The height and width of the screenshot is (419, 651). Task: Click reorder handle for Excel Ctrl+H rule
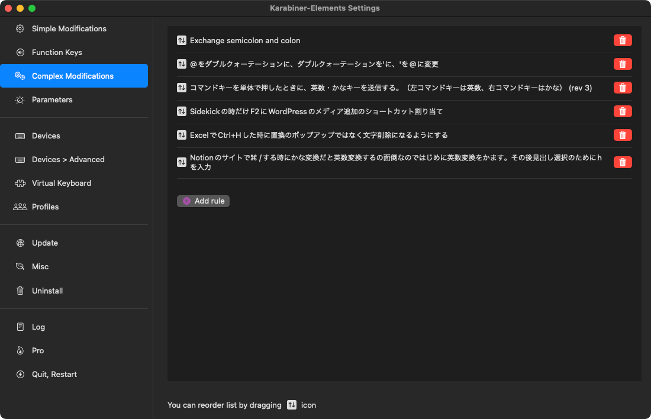pos(182,135)
